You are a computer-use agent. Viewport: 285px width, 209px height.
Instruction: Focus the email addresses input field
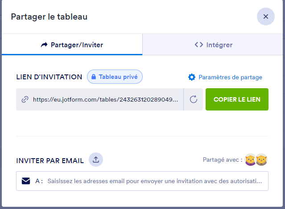click(x=154, y=181)
